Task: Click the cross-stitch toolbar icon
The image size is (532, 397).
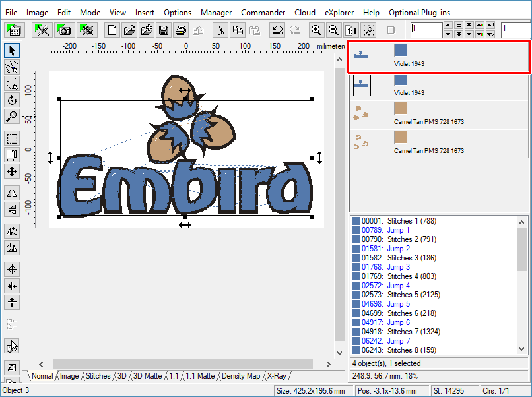Action: 87,30
